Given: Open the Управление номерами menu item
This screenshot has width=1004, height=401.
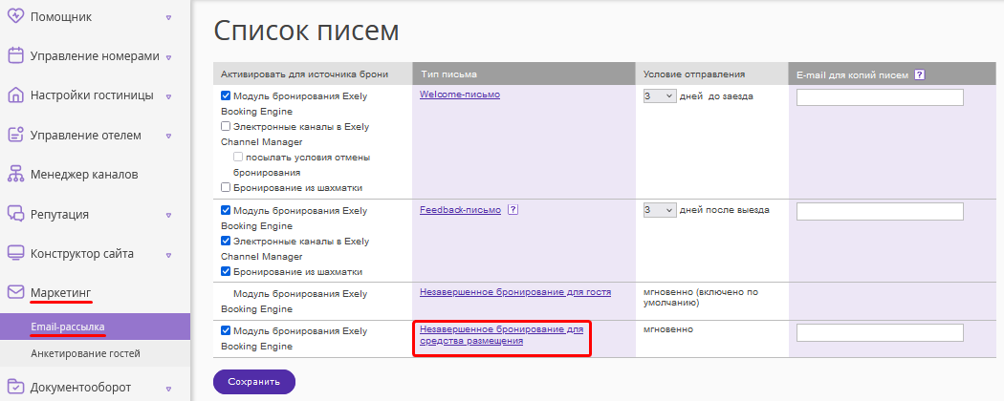Looking at the screenshot, I should [95, 55].
